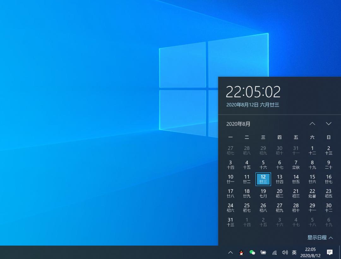Select August 7 marked 立秋

click(296, 165)
